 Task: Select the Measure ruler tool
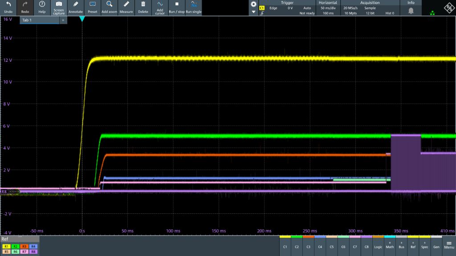pyautogui.click(x=126, y=4)
